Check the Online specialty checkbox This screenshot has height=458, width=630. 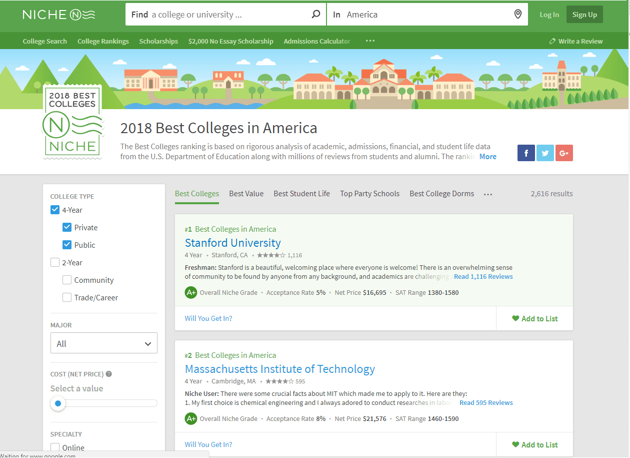point(55,447)
